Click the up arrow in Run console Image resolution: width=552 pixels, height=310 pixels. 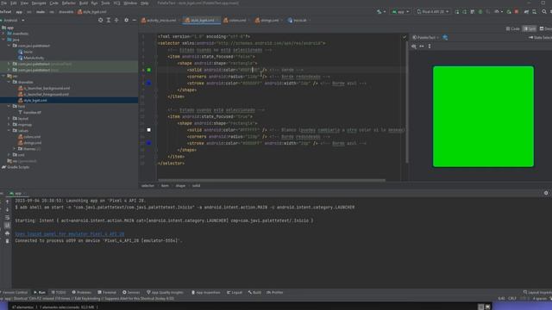(x=8, y=201)
